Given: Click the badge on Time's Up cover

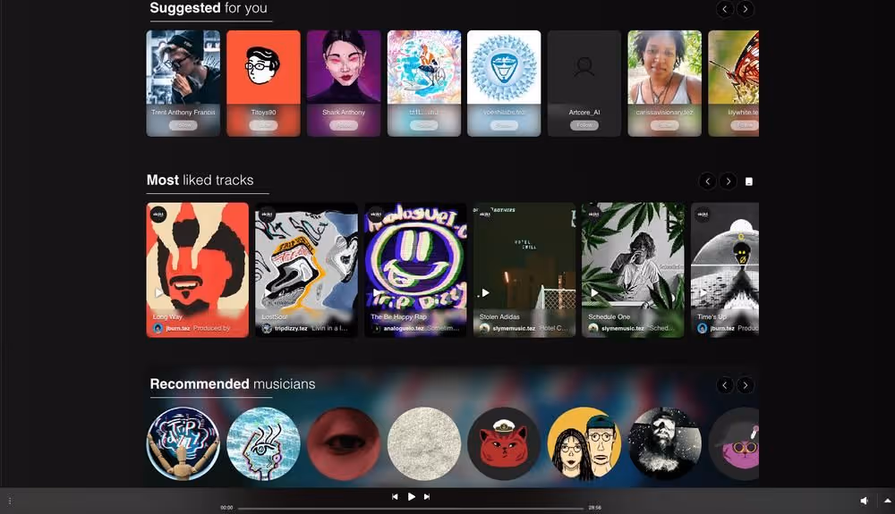Looking at the screenshot, I should click(703, 215).
